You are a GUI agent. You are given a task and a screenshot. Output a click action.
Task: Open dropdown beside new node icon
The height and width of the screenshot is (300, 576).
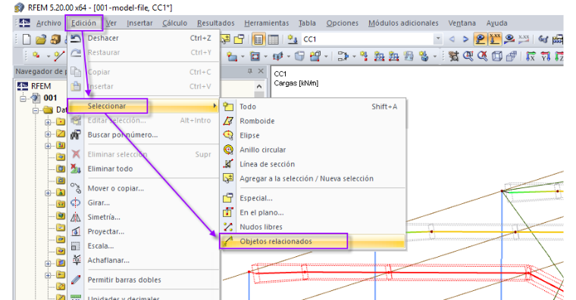point(48,57)
